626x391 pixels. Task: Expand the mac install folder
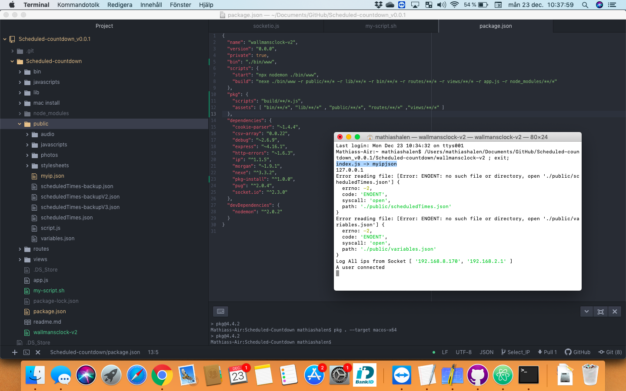pos(20,103)
